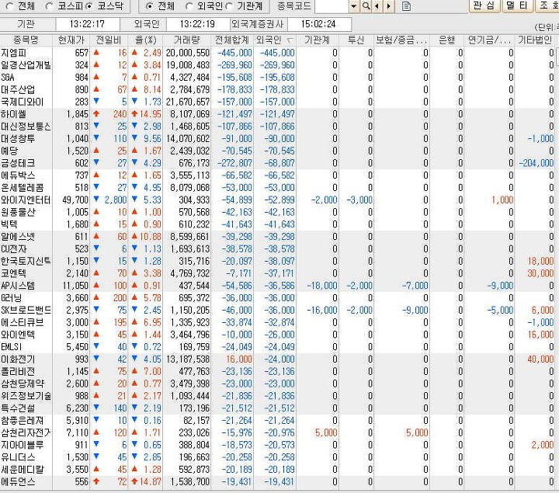559x493 pixels.
Task: Sort by the 종목명 column header
Action: (x=26, y=40)
